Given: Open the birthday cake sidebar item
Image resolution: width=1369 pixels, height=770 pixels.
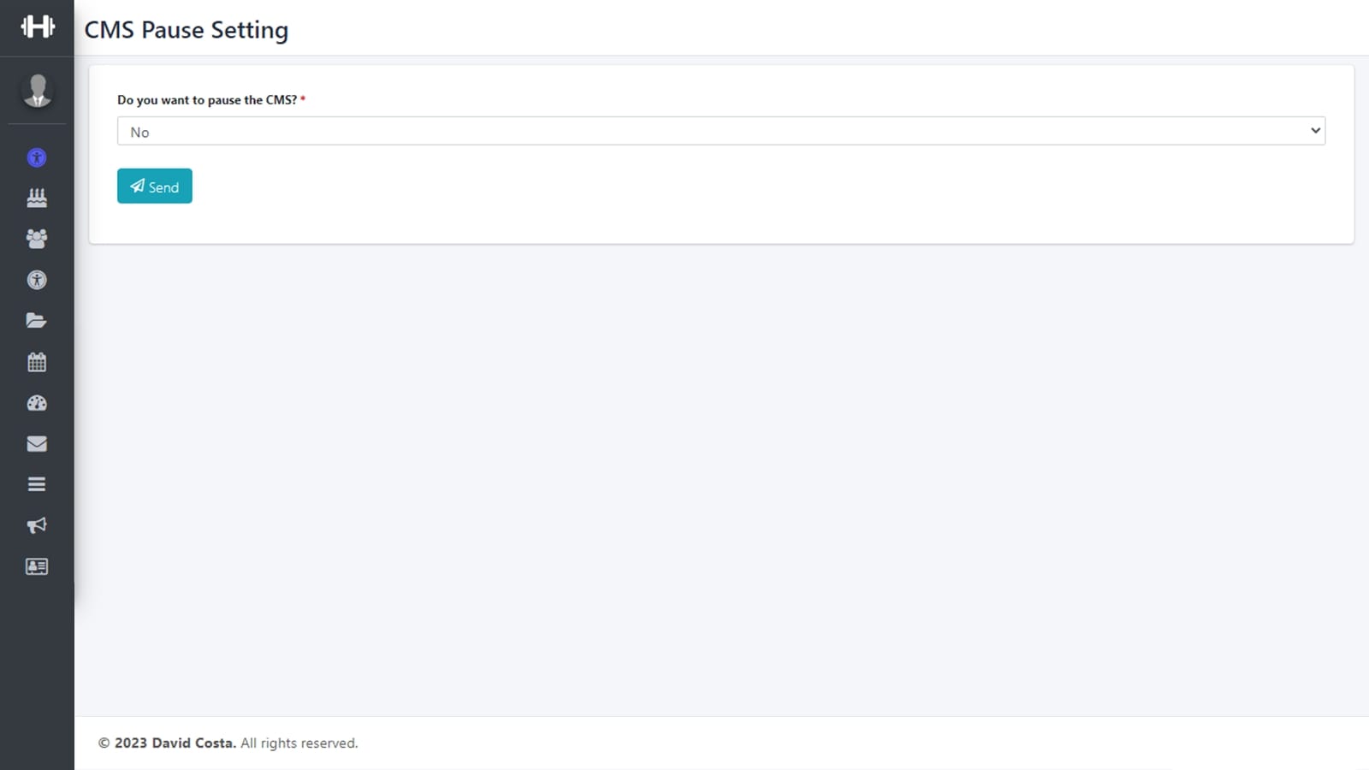Looking at the screenshot, I should tap(37, 198).
